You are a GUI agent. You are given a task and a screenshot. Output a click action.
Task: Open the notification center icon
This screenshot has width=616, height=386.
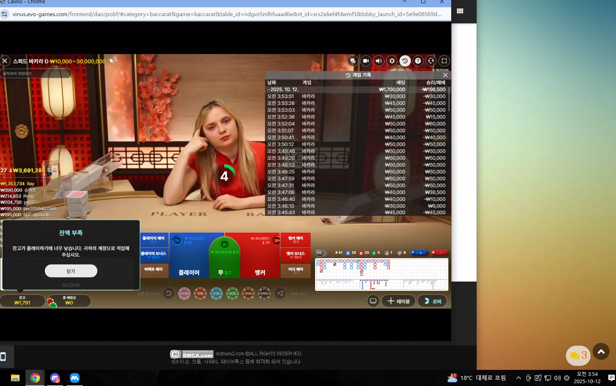pos(611,378)
